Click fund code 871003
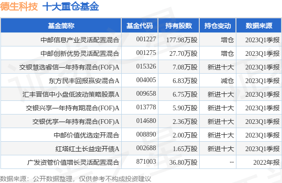Viewport: 282px width, 183px height. tap(146, 161)
